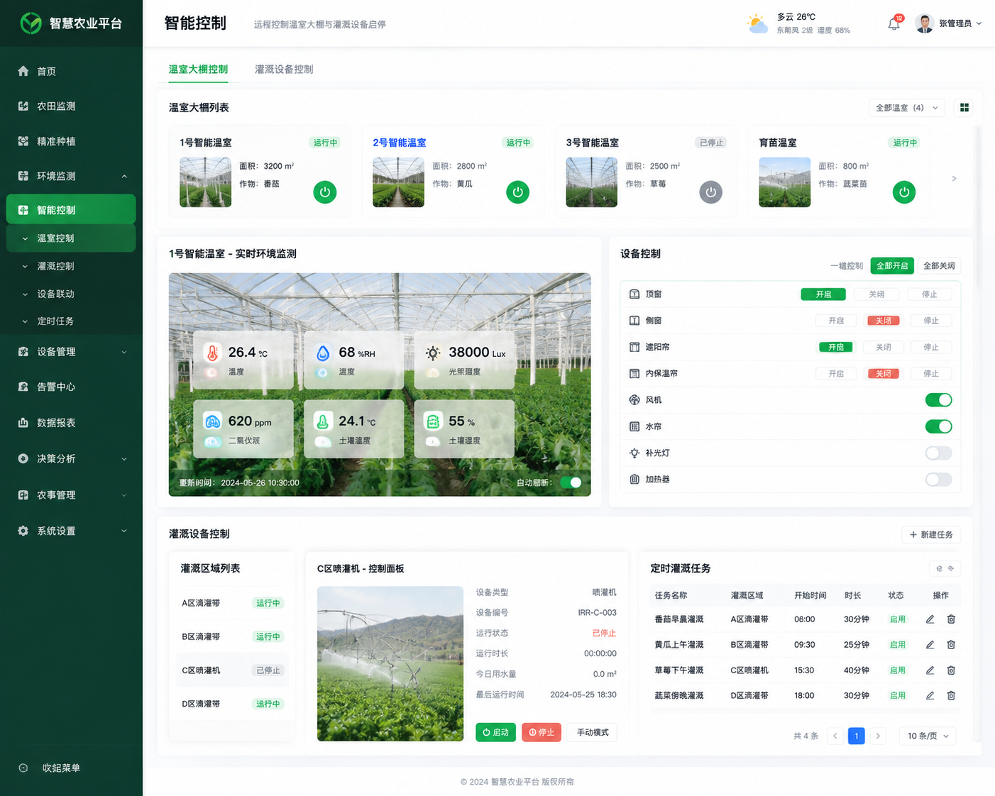Screen dimensions: 995x796
Task: Go to the next page of greenhouse cards
Action: (954, 179)
